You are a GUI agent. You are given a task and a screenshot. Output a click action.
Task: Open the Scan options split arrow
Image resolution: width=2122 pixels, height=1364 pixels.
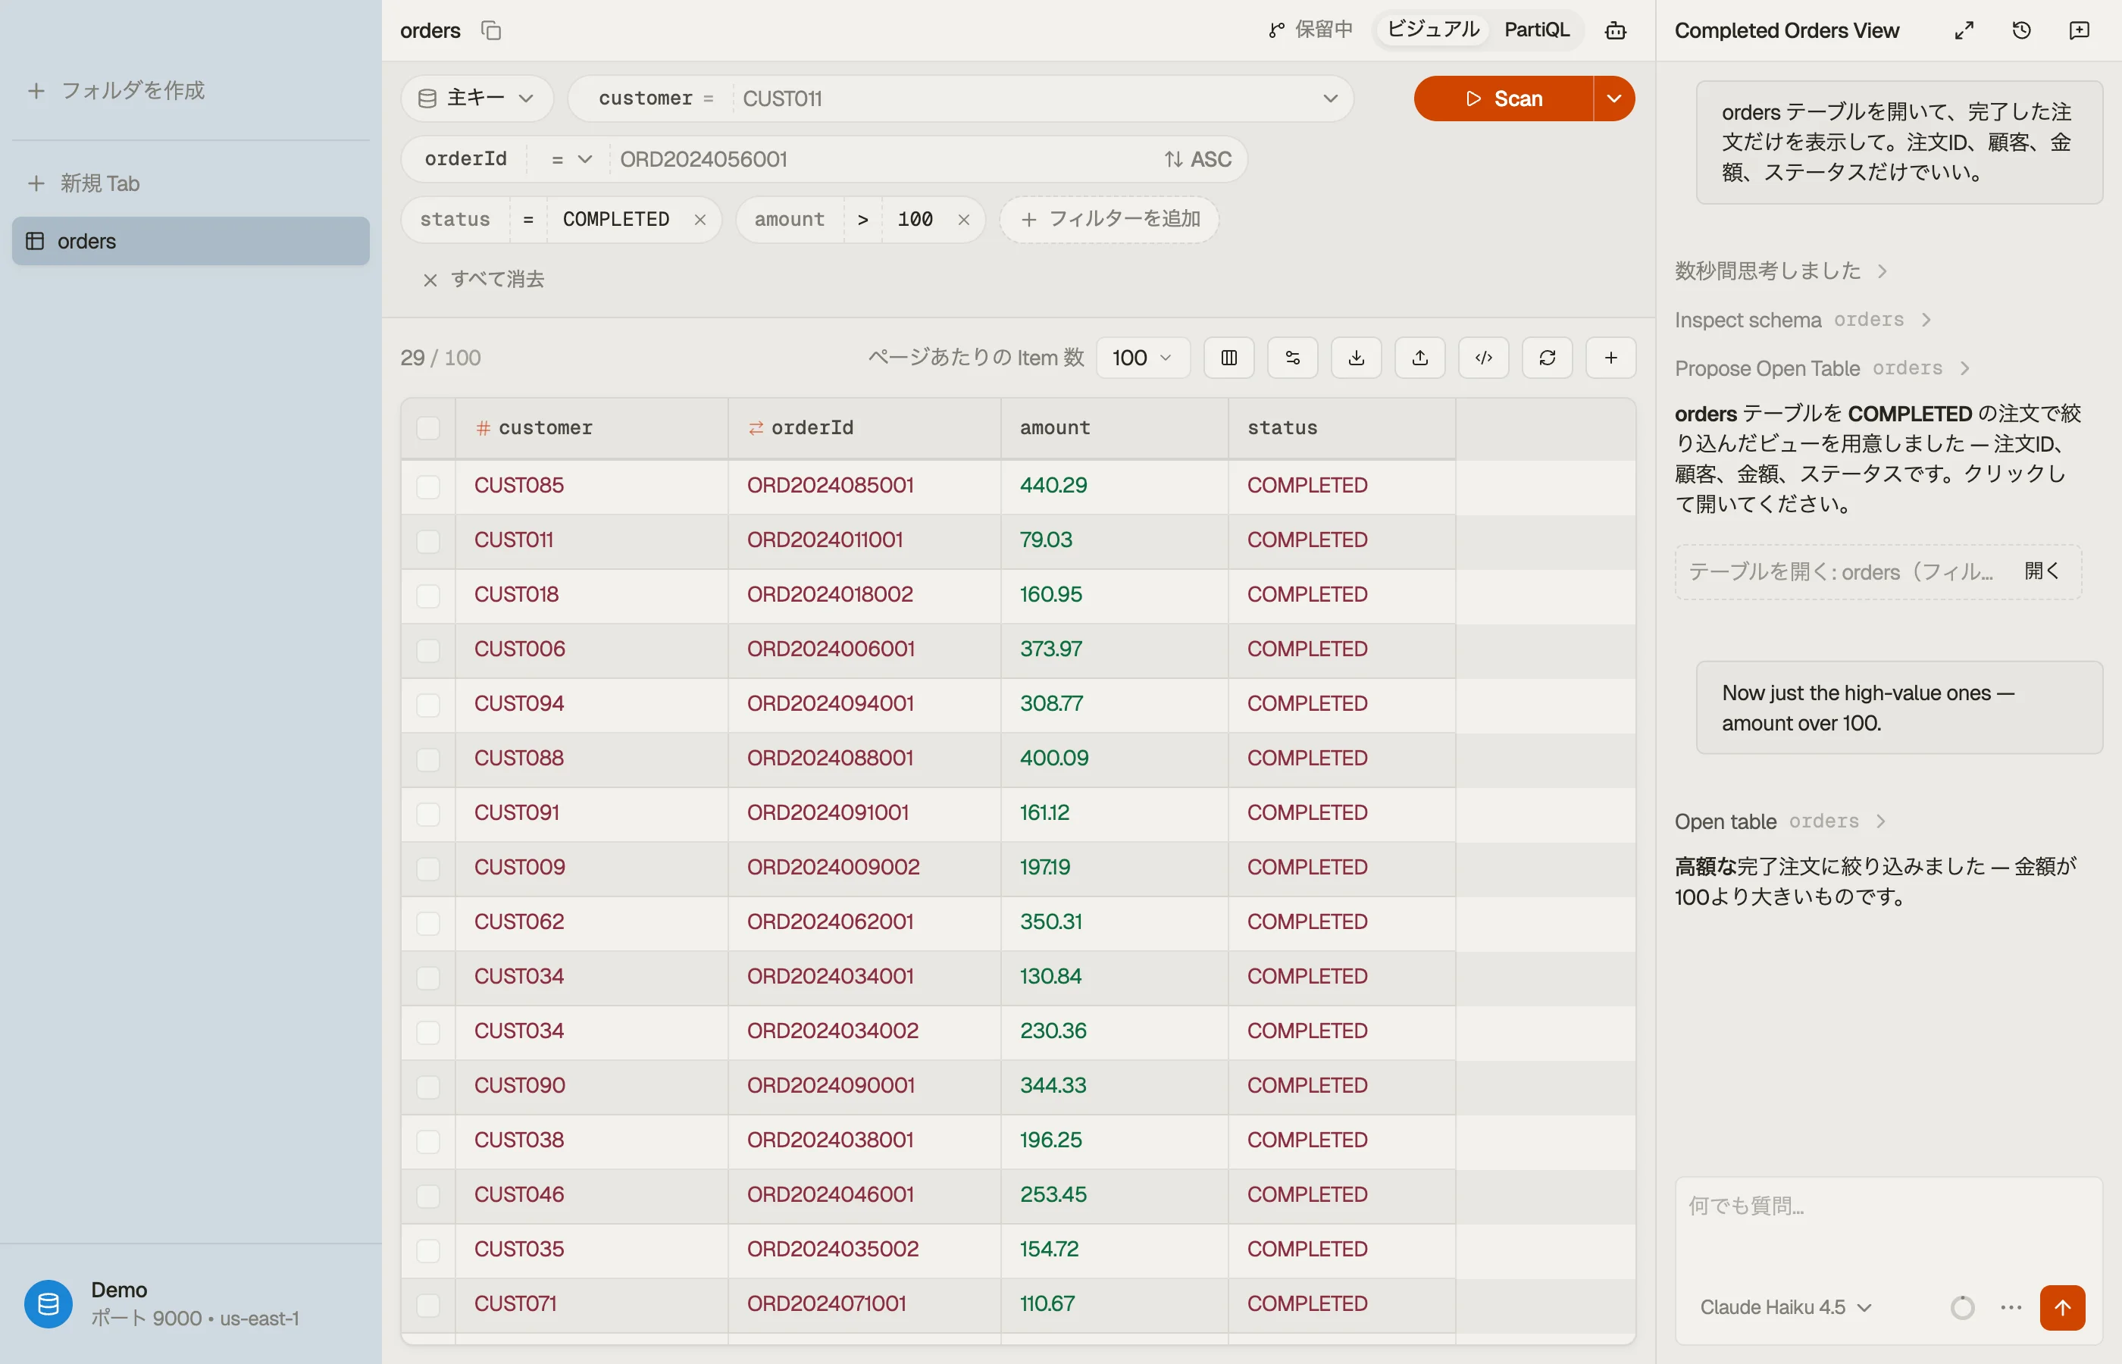[1613, 99]
